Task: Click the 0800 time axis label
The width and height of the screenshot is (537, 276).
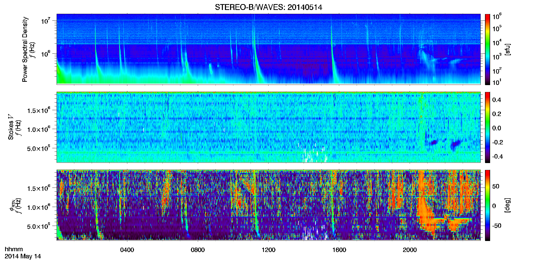Action: pyautogui.click(x=198, y=250)
